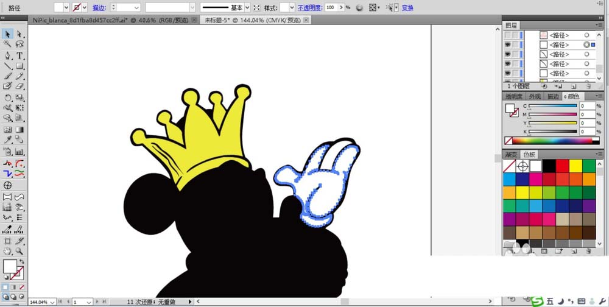Pick the red swatch in 色板 panel
The width and height of the screenshot is (609, 307).
[562, 166]
